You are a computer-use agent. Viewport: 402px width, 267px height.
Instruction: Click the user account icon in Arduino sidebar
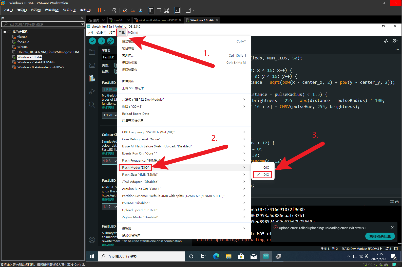tap(92, 240)
